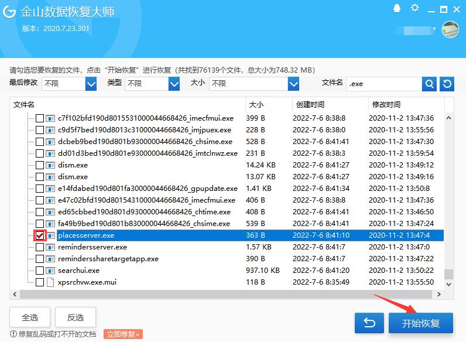Image resolution: width=466 pixels, height=342 pixels.
Task: Click the 937.10 KB size cell
Action: 263,271
